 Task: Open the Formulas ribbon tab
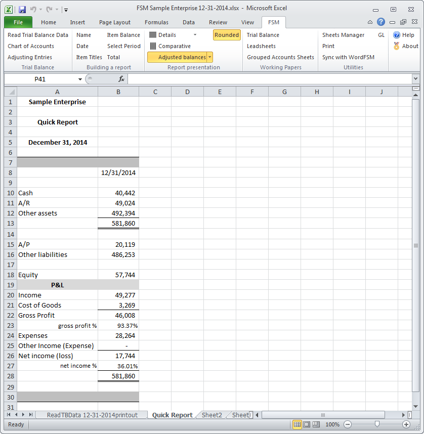coord(156,22)
